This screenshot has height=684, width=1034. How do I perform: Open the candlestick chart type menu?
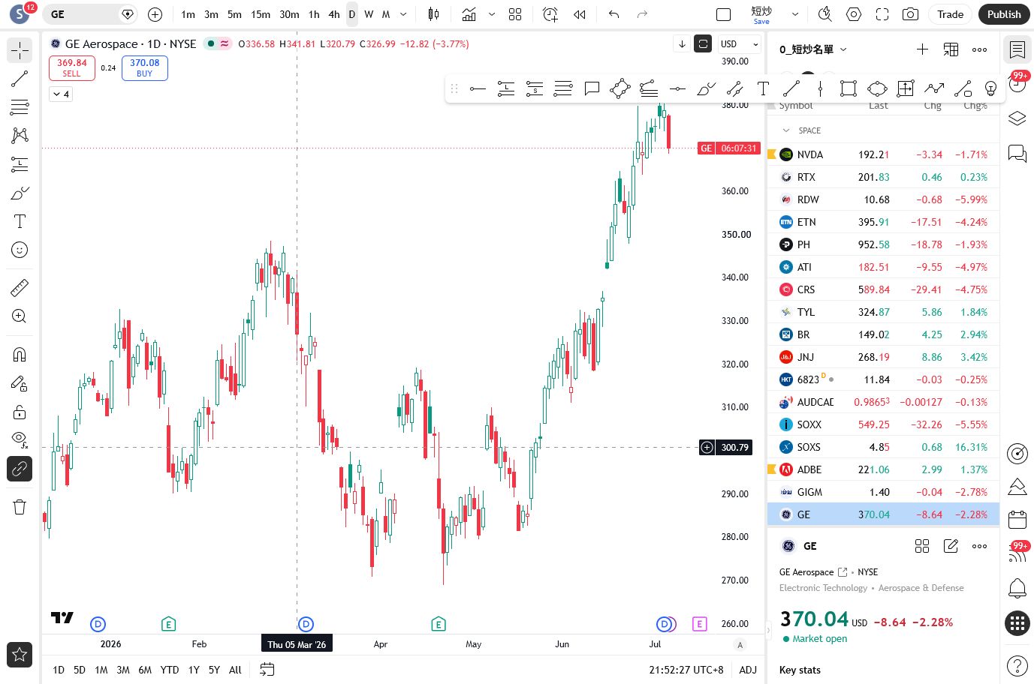tap(433, 14)
